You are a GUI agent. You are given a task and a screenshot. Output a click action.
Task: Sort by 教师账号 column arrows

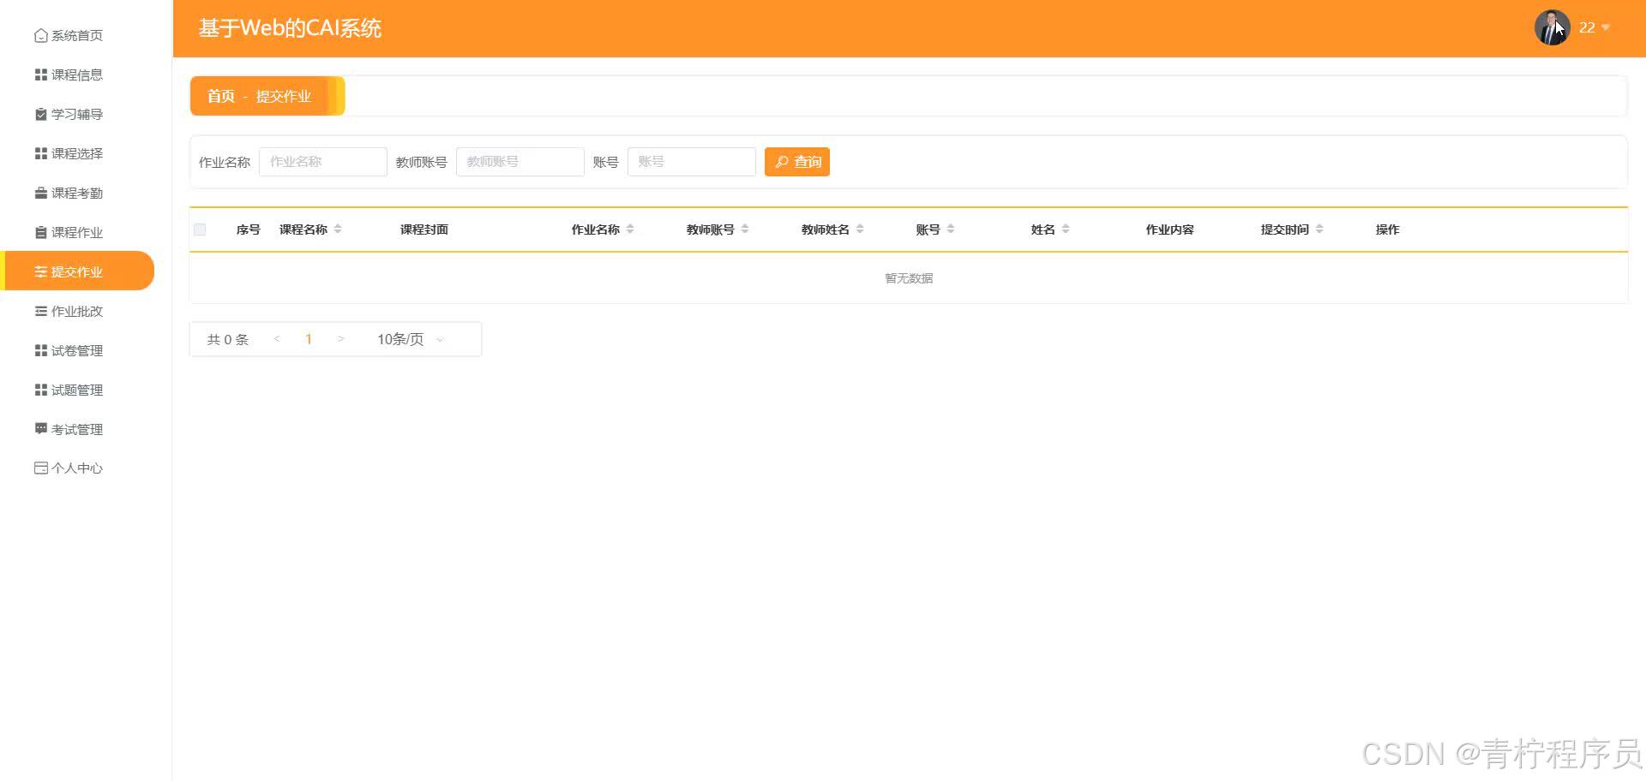[745, 229]
